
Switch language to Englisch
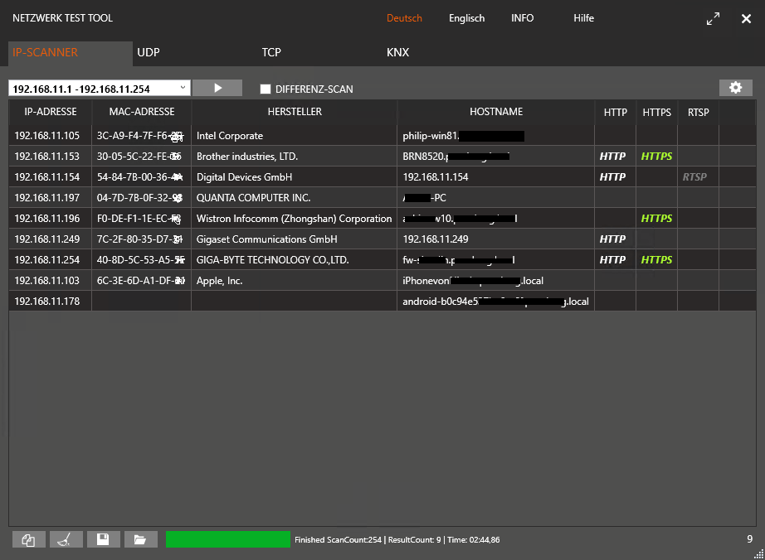coord(466,18)
